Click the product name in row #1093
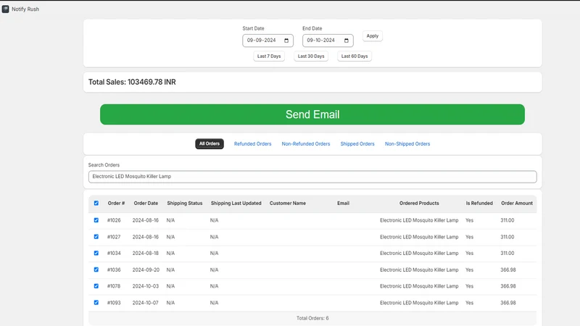 click(x=419, y=303)
